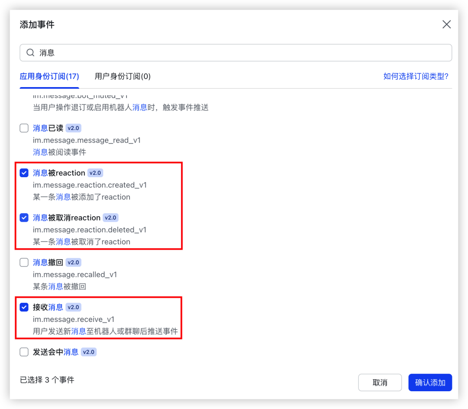
Task: Uncheck the 消息被reaction event checkbox
Action: pyautogui.click(x=24, y=173)
